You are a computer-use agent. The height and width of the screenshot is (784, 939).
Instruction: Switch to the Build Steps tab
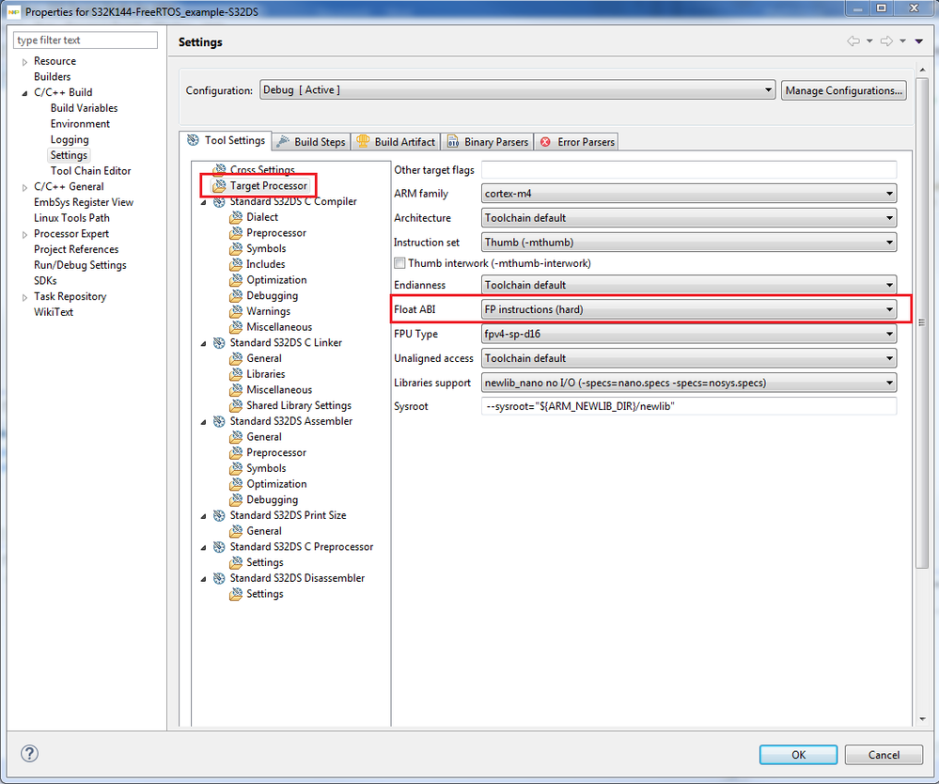[311, 142]
